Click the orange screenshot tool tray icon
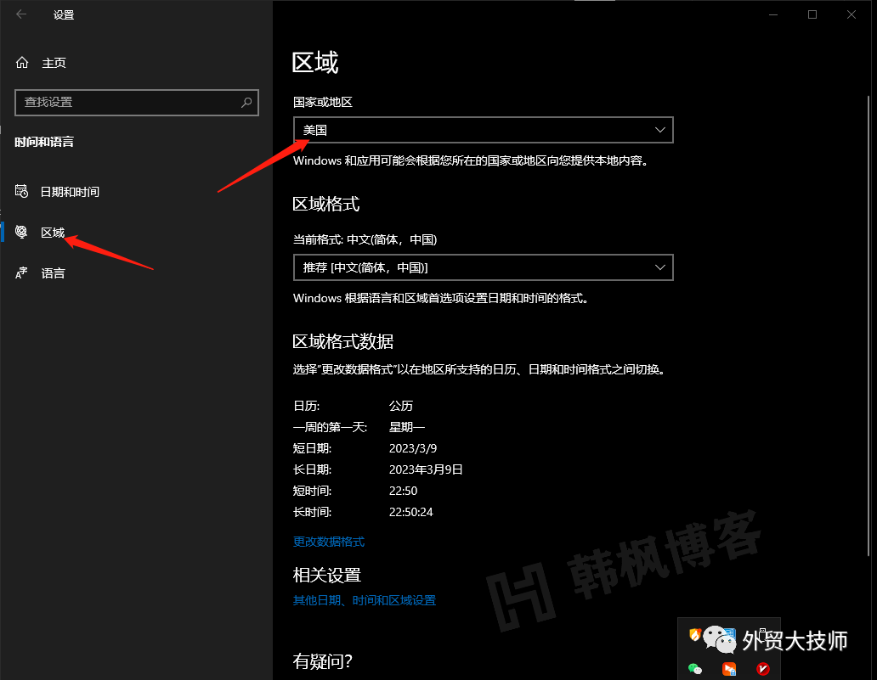 point(729,668)
